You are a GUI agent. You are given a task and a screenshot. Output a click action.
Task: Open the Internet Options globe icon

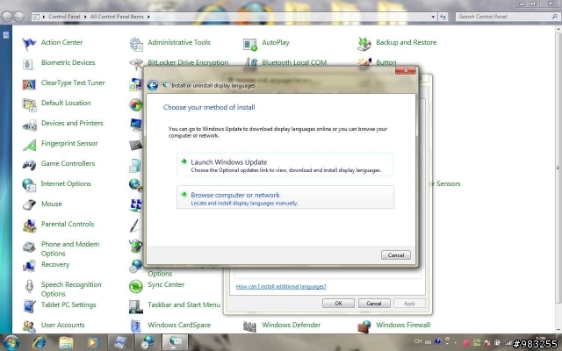pos(29,185)
